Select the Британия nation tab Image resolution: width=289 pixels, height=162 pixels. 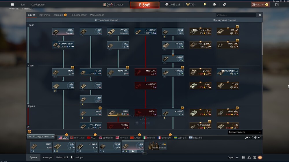(x=106, y=137)
